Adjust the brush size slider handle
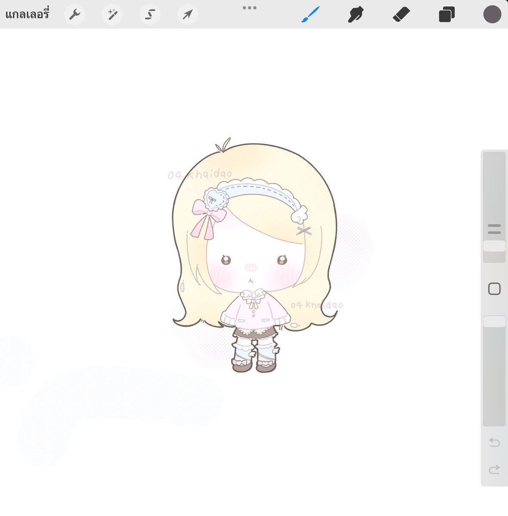Screen dimensions: 508x516 click(494, 246)
